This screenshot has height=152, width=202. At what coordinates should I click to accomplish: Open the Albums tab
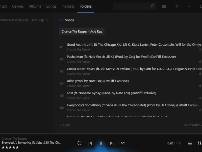(x=35, y=6)
